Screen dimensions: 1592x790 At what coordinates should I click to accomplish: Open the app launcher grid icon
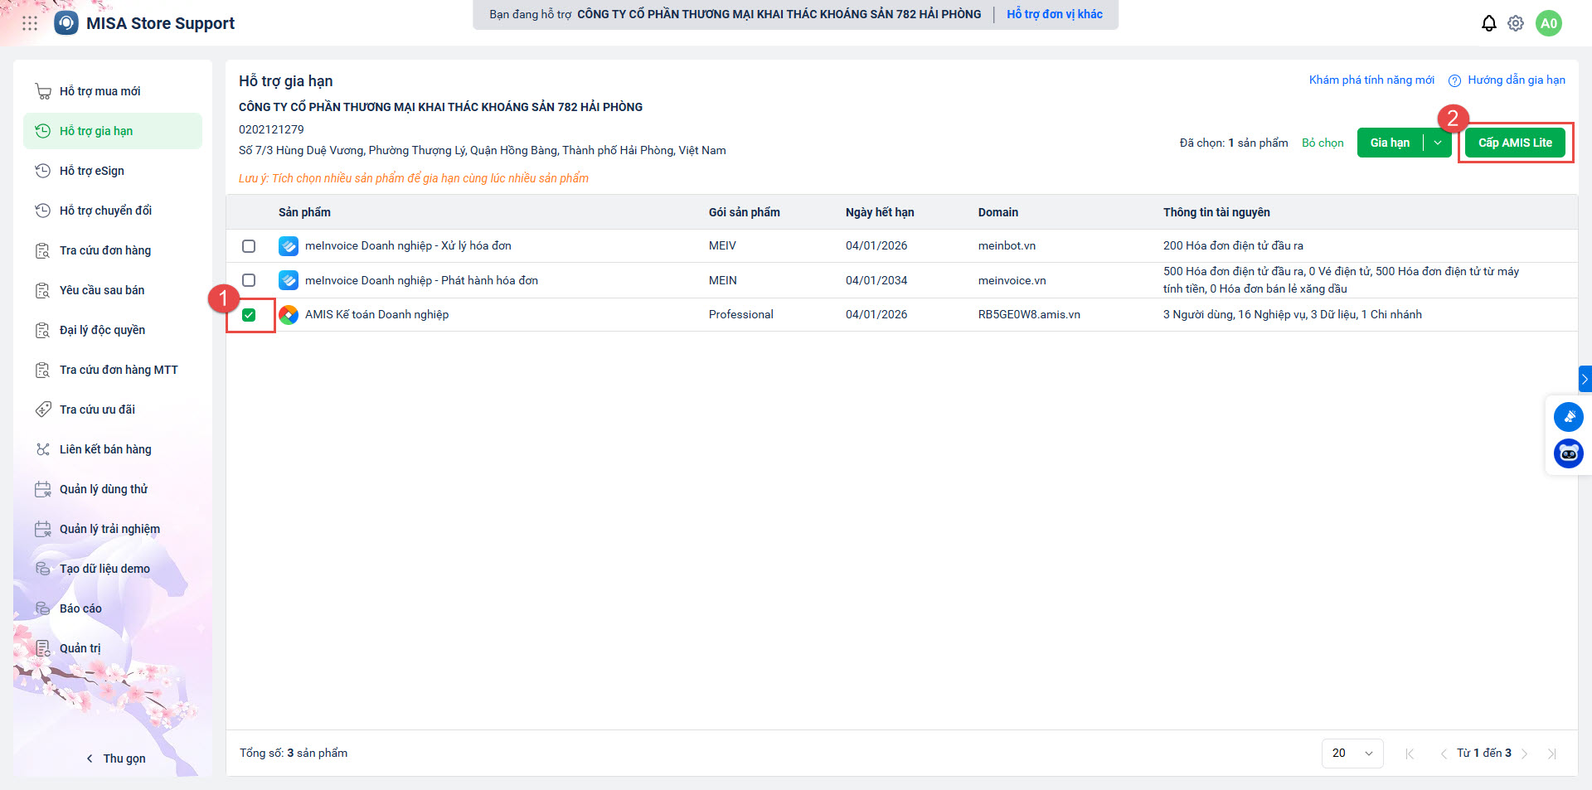tap(30, 23)
